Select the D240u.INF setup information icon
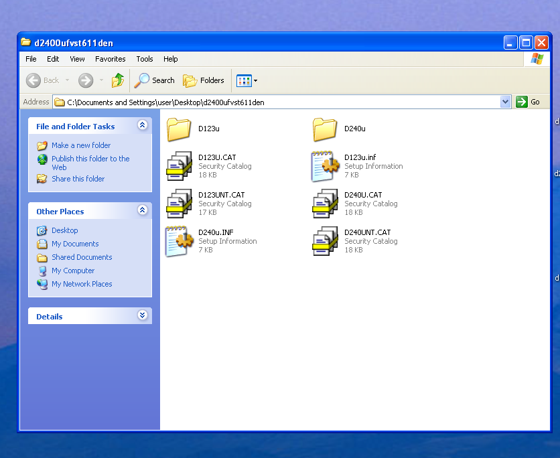560x458 pixels. [x=179, y=241]
